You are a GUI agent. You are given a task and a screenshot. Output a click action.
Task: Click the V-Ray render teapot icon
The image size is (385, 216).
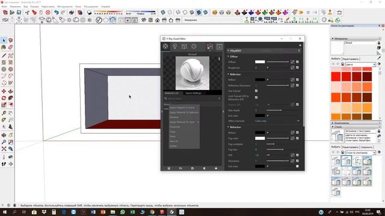(x=210, y=47)
